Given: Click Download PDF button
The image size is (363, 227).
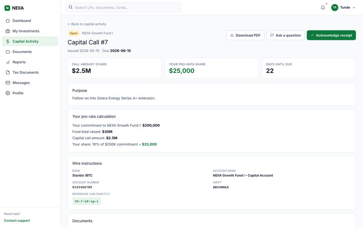Looking at the screenshot, I should (245, 35).
